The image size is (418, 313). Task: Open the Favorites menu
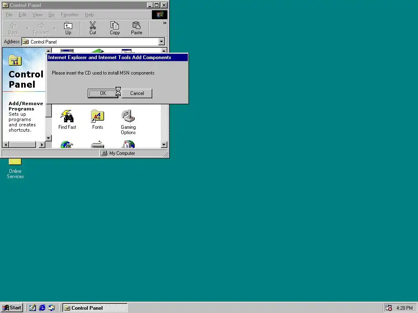click(69, 15)
